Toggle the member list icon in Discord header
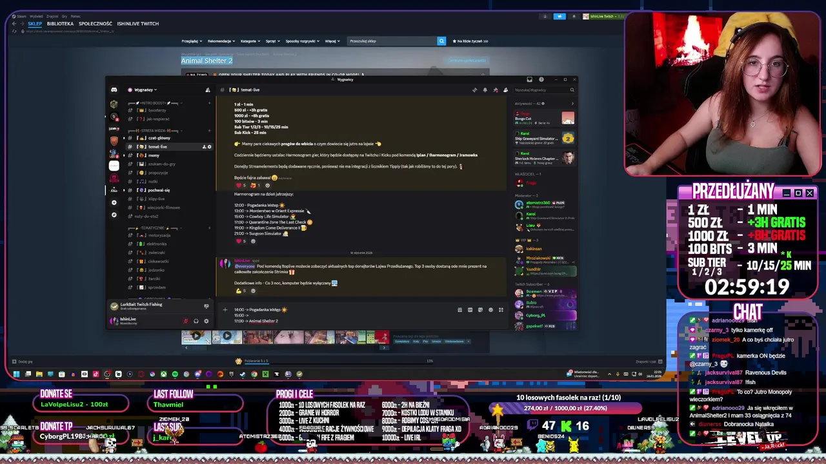 pyautogui.click(x=505, y=90)
